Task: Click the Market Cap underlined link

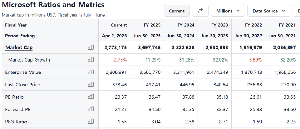Action: point(19,47)
